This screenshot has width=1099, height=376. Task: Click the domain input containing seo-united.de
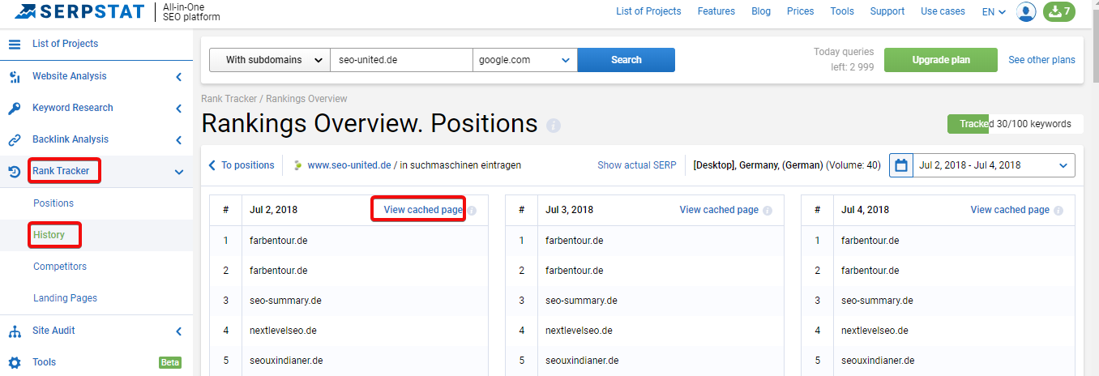coord(402,60)
